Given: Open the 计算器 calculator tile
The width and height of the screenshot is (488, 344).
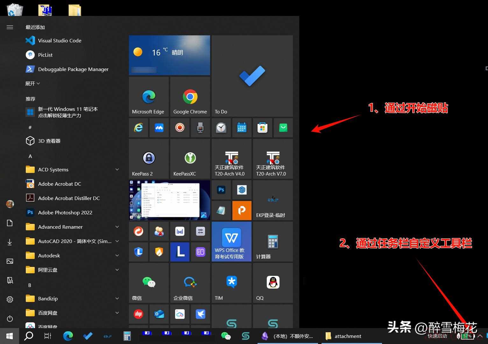Looking at the screenshot, I should 273,241.
